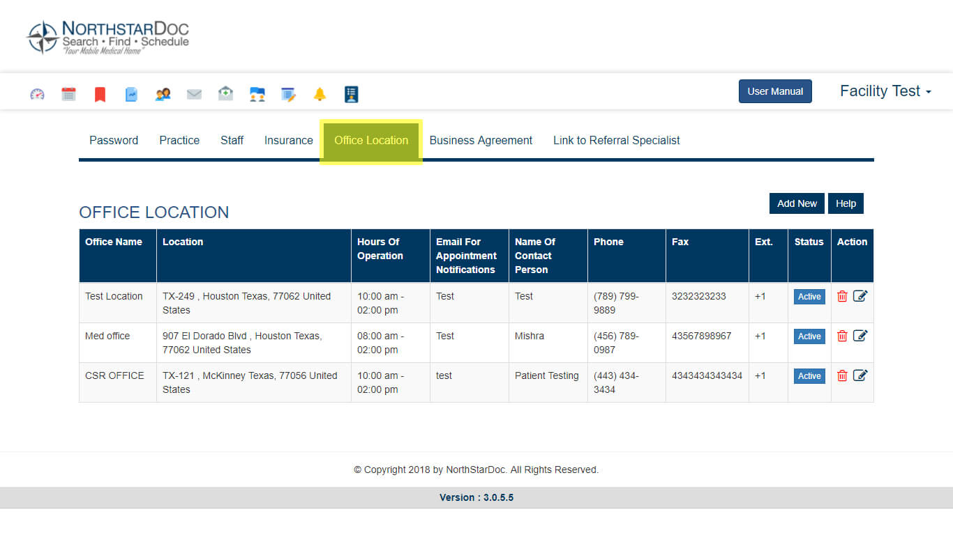Open the calendar icon in toolbar
The height and width of the screenshot is (535, 953).
(68, 94)
